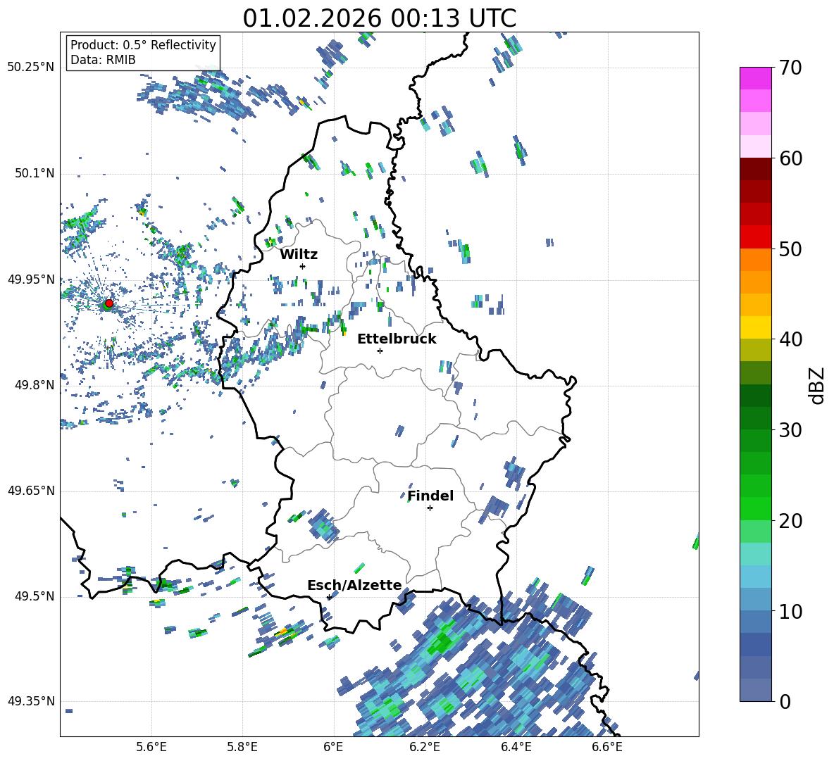Click the Findel city label
Screen dimensions: 834x761
[x=430, y=496]
